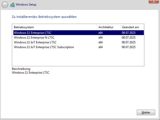Viewport: 160px width, 120px height.
Task: Select Windows 11 Enterprise N LTSC
Action: 78,37
